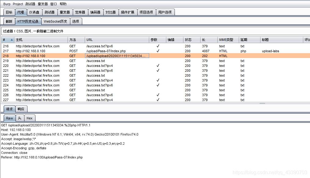This screenshot has height=178, width=310.
Task: Select the 截断 intercept tab
Action: [9, 21]
